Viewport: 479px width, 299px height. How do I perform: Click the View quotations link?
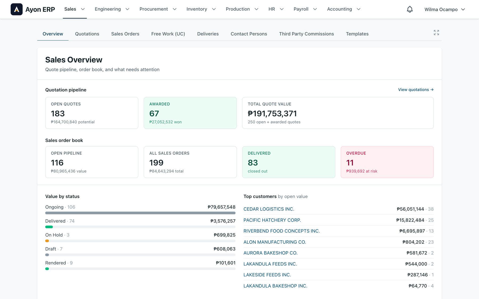[x=416, y=90]
